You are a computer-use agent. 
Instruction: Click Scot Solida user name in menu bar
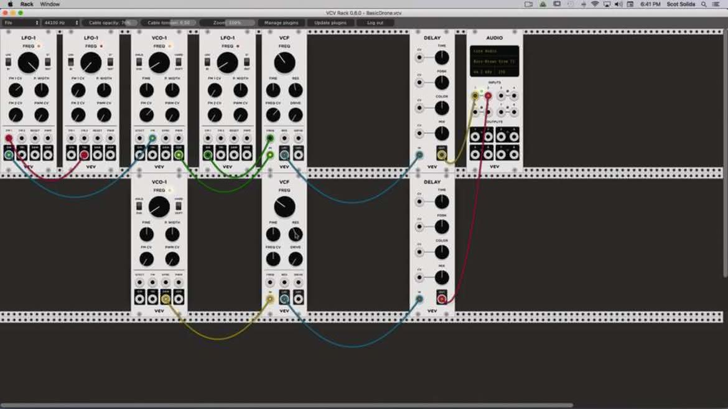pyautogui.click(x=681, y=4)
